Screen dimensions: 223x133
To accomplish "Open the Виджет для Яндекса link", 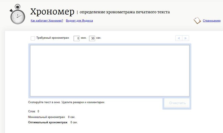I will click(79, 21).
